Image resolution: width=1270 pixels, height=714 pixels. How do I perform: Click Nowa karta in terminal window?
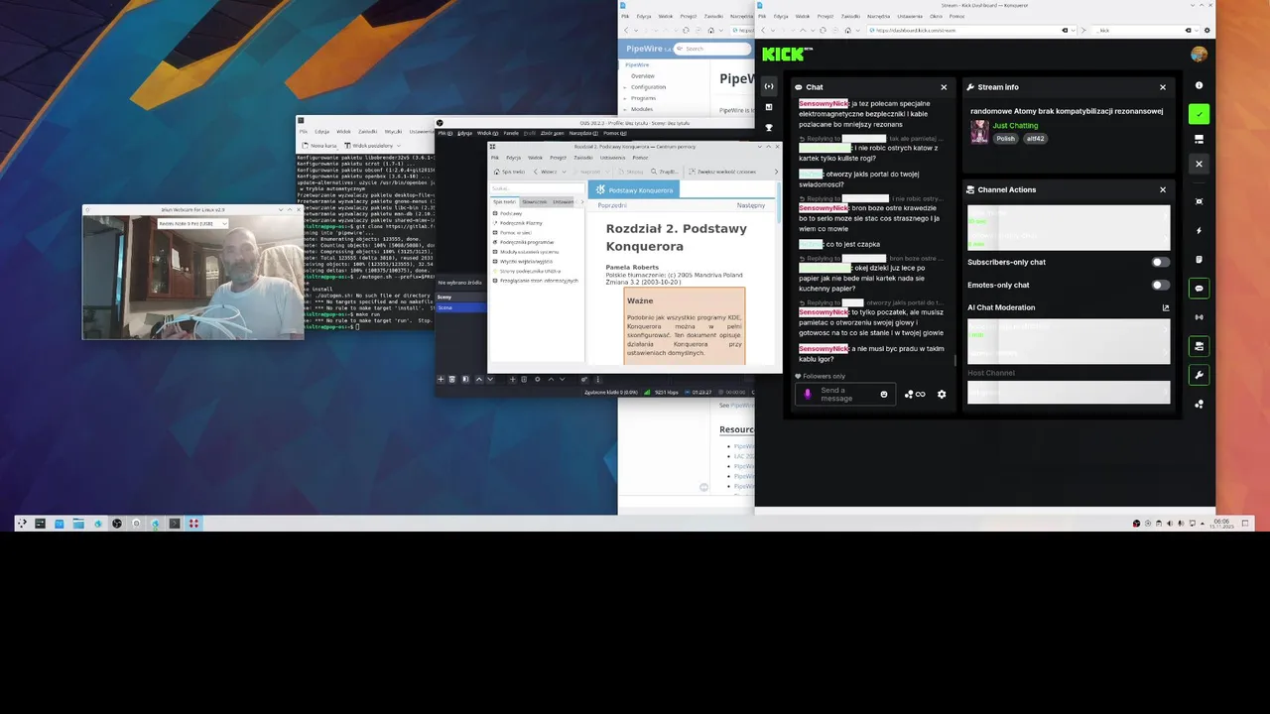point(319,145)
